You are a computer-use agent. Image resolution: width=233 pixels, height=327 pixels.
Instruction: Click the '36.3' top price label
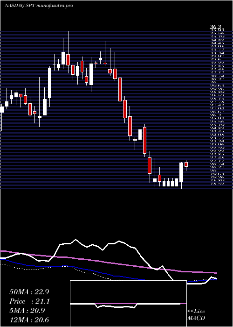click(x=215, y=27)
